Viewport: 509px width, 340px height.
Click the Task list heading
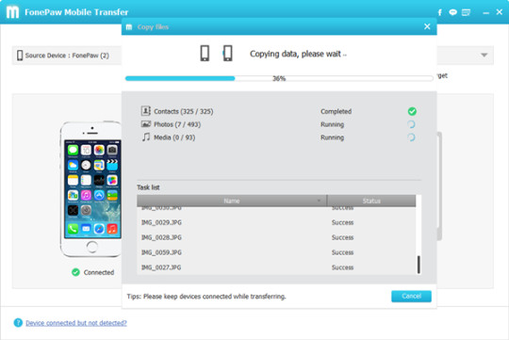click(148, 187)
